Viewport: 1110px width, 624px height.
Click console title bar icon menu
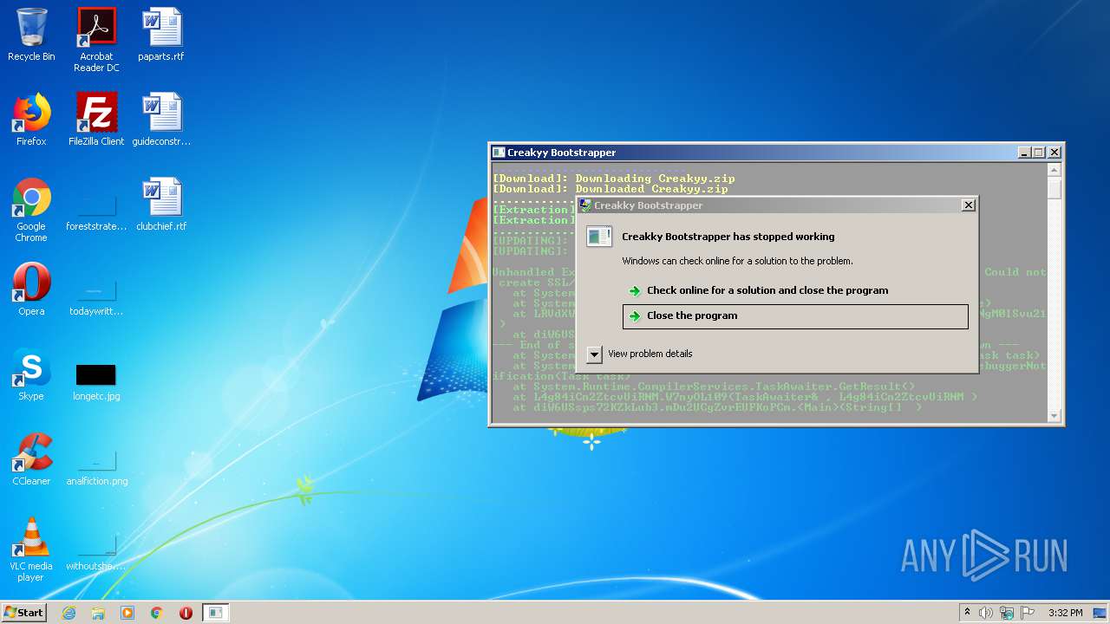pyautogui.click(x=499, y=153)
